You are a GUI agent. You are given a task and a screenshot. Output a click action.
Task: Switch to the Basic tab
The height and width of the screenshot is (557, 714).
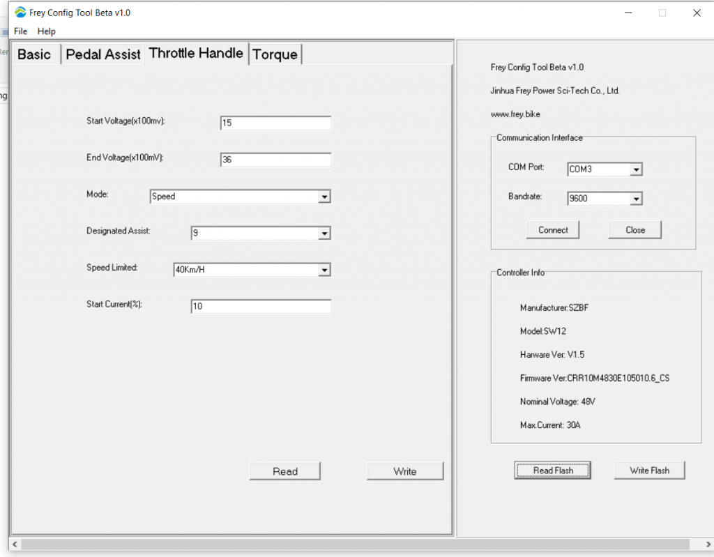click(x=36, y=54)
